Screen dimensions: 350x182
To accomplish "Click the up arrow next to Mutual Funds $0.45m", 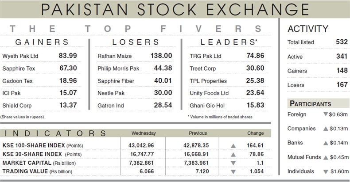I will coord(326,157).
